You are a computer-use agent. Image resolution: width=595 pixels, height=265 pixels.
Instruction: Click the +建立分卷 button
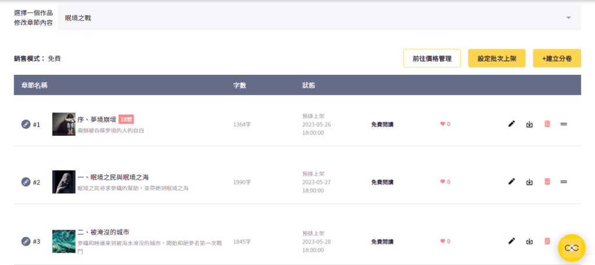(x=557, y=59)
